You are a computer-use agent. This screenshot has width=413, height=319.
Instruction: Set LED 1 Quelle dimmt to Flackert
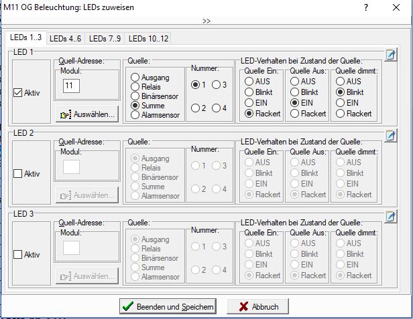click(x=341, y=114)
